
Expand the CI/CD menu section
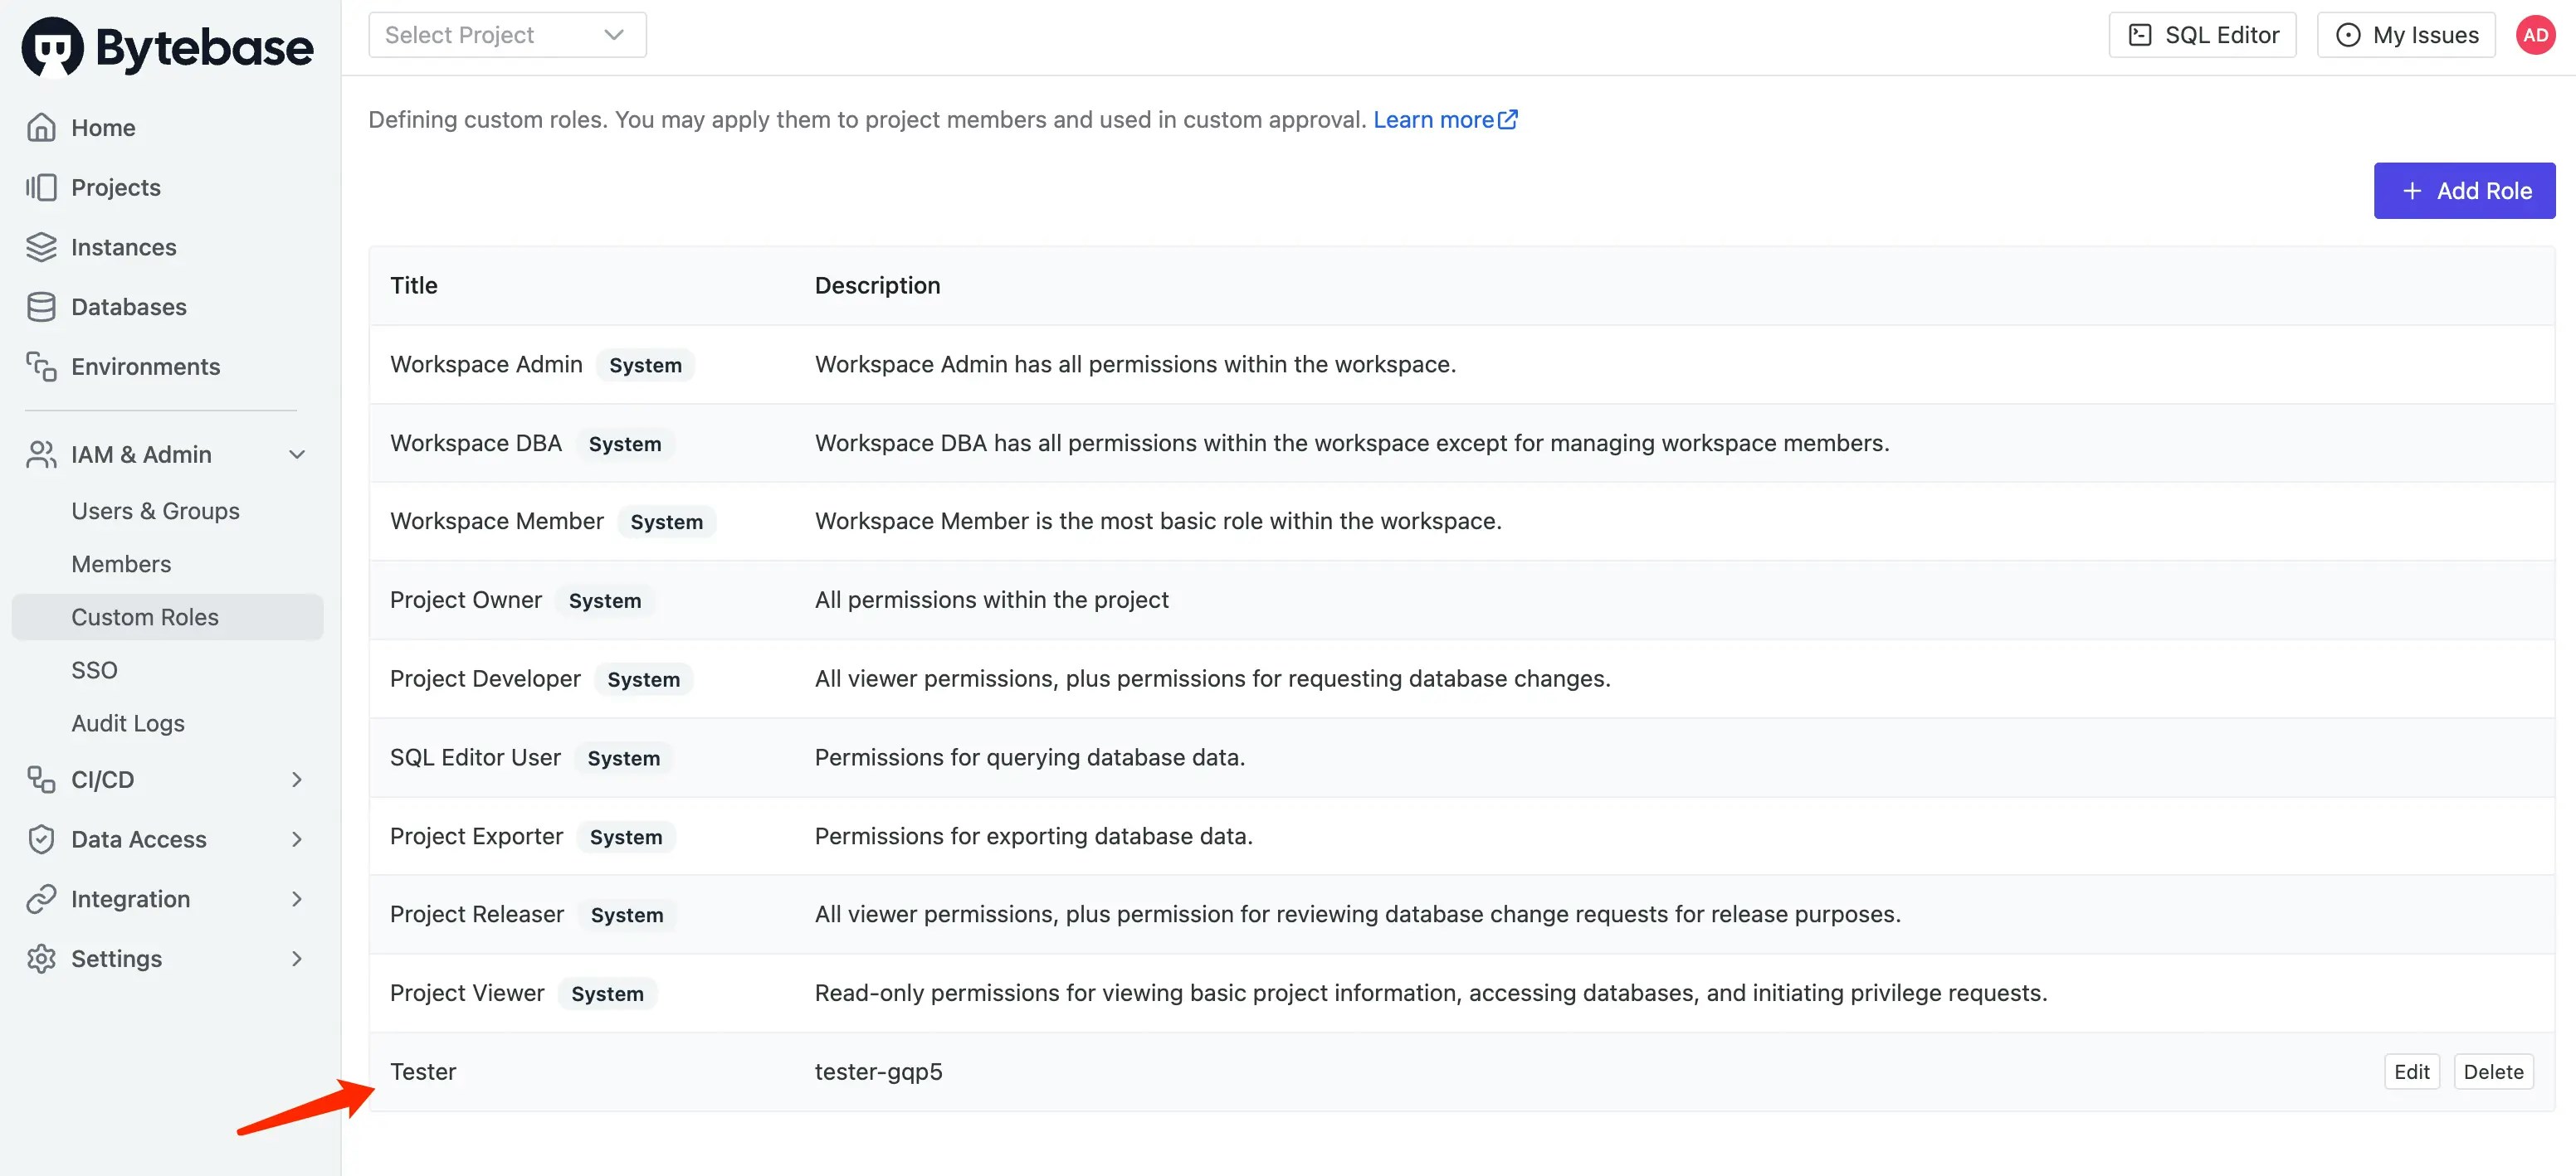tap(296, 780)
